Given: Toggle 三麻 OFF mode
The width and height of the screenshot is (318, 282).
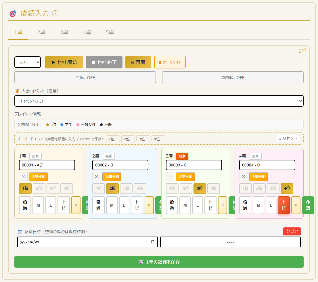Looking at the screenshot, I should [85, 77].
